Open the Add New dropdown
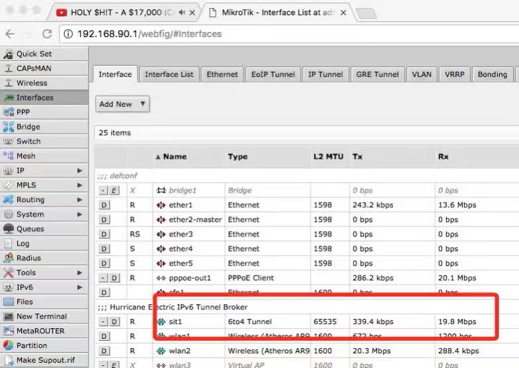This screenshot has width=519, height=368. (123, 104)
